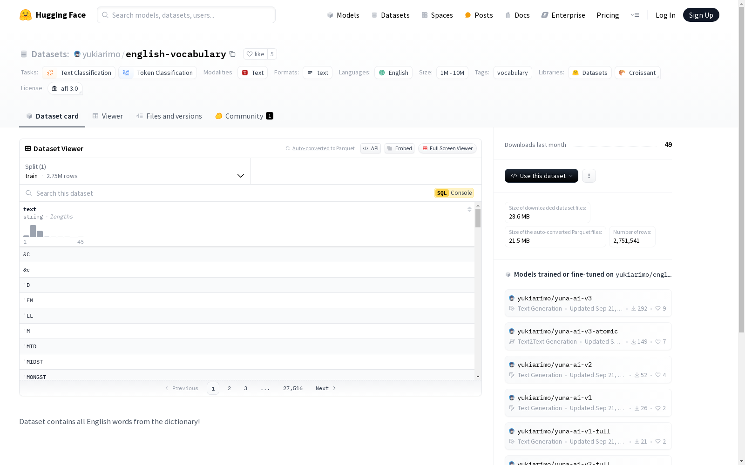Open the Docs menu item
745x465 pixels.
pyautogui.click(x=517, y=15)
